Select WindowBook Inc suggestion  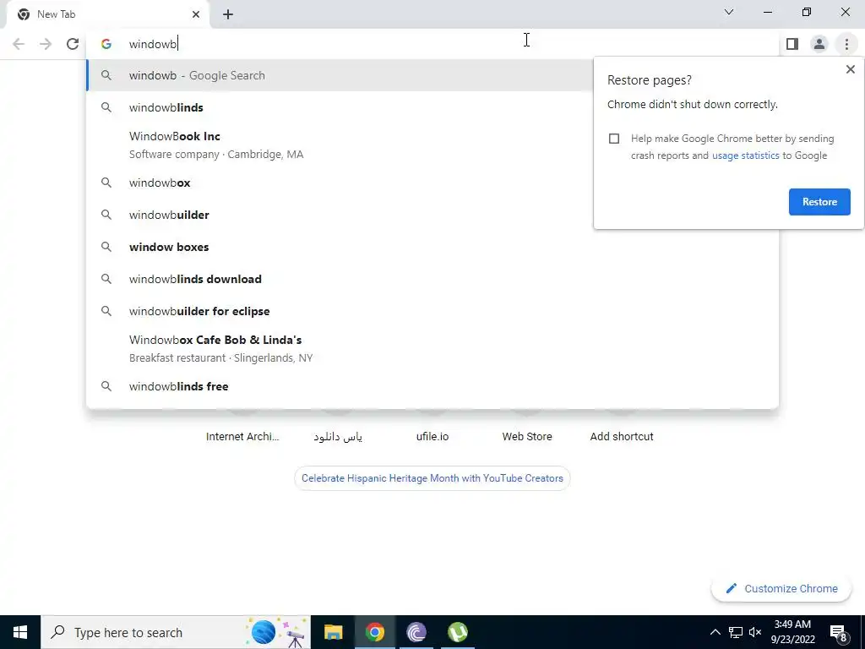click(432, 145)
